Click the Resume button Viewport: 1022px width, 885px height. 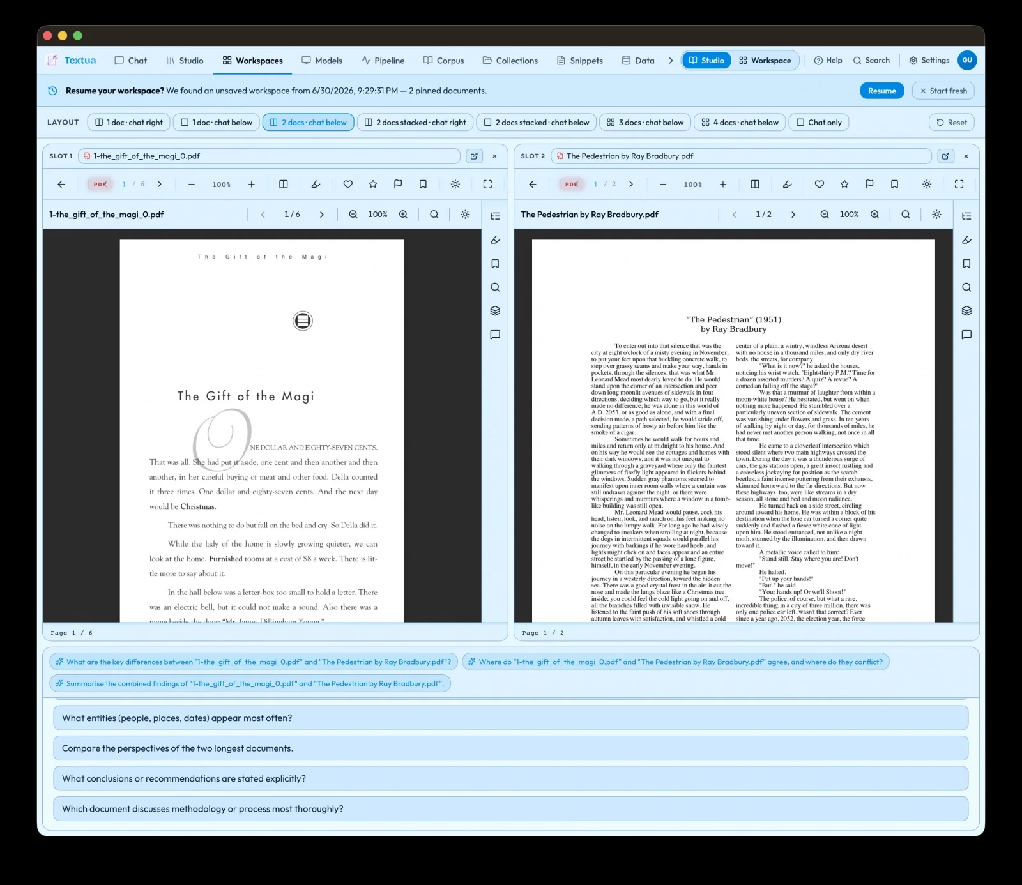[881, 91]
